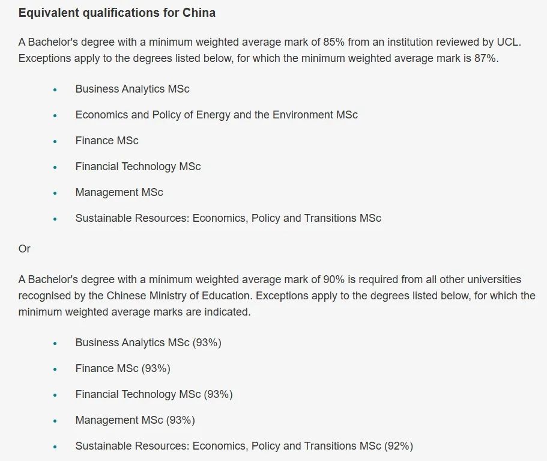Click the paragraph mentioning 90% weighted average
The height and width of the screenshot is (461, 547).
[277, 296]
